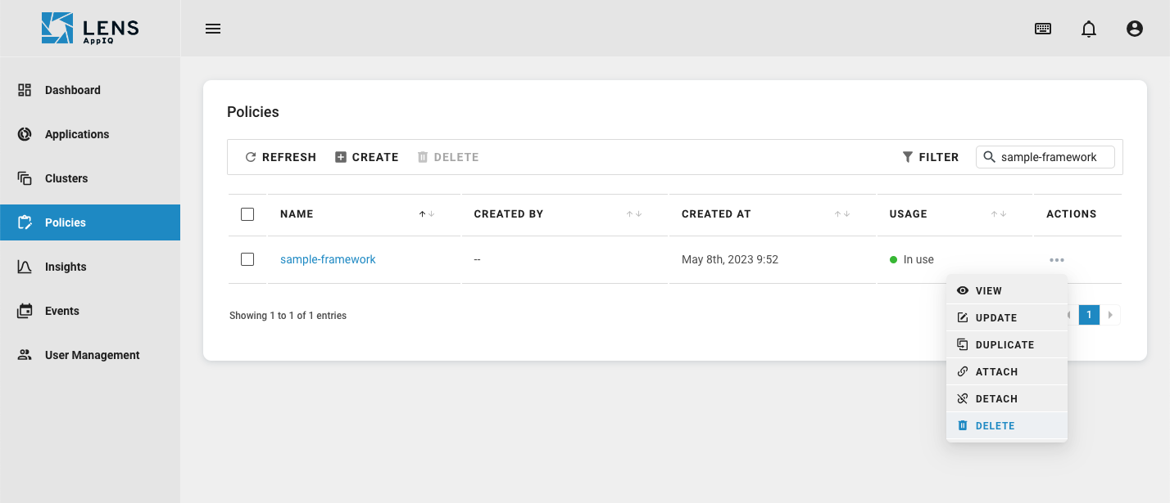
Task: Open Insights section
Action: pyautogui.click(x=90, y=267)
